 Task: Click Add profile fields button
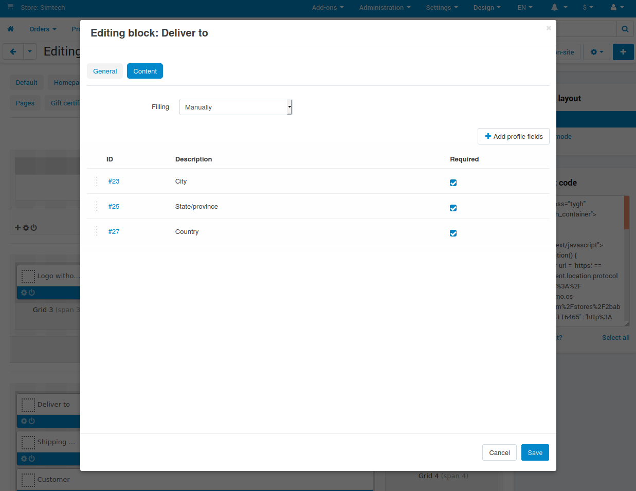point(514,136)
